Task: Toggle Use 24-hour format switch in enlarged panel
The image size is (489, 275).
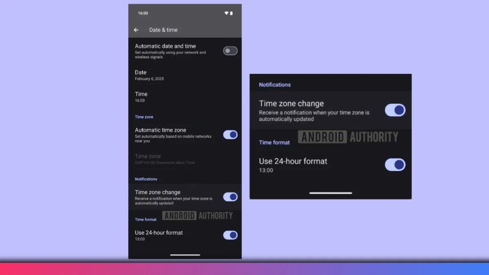Action: (395, 165)
